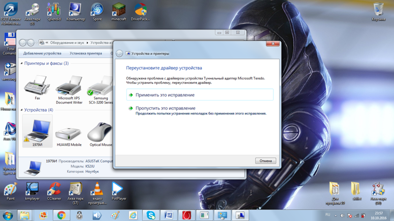Click Добавление устройства in toolbar
394x221 pixels.
point(42,54)
